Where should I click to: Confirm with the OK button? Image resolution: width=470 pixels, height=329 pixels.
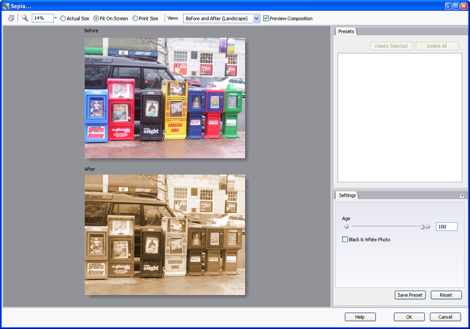point(409,317)
